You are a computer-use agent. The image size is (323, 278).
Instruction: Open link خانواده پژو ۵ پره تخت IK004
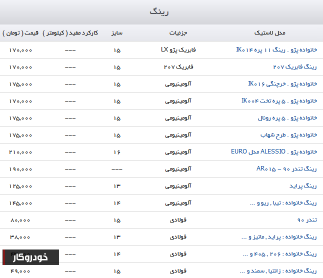[279, 101]
